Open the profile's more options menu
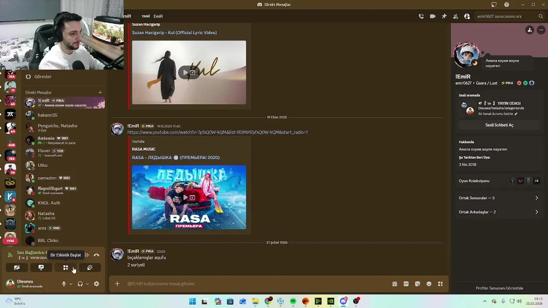The width and height of the screenshot is (548, 308). [x=541, y=30]
